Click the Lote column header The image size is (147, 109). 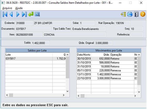tap(29, 55)
